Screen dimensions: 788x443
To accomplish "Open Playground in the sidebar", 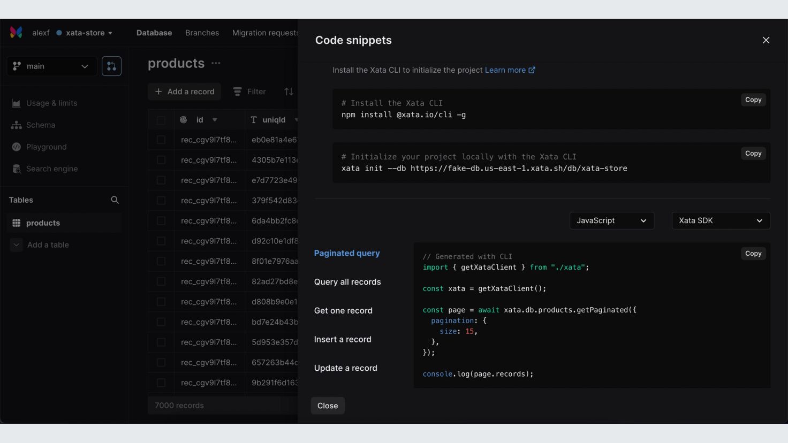I will point(47,147).
